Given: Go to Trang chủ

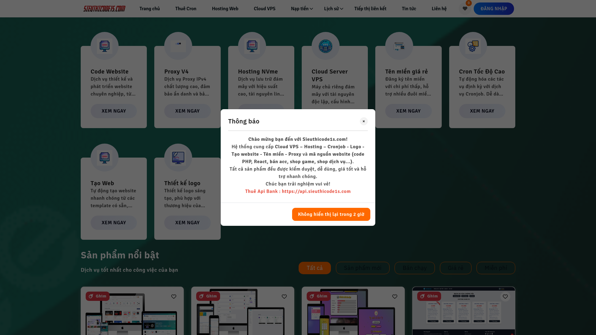Looking at the screenshot, I should coord(150,9).
